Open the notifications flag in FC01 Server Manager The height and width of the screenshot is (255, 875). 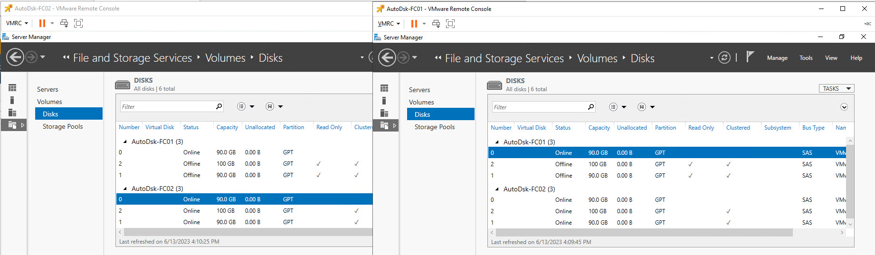point(750,57)
